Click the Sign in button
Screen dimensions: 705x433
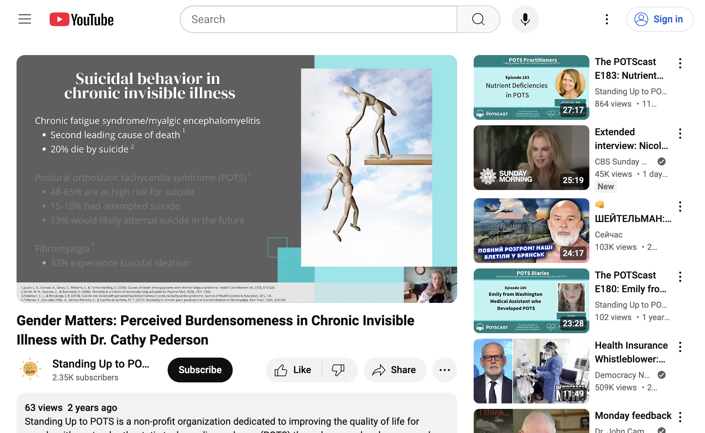click(660, 19)
